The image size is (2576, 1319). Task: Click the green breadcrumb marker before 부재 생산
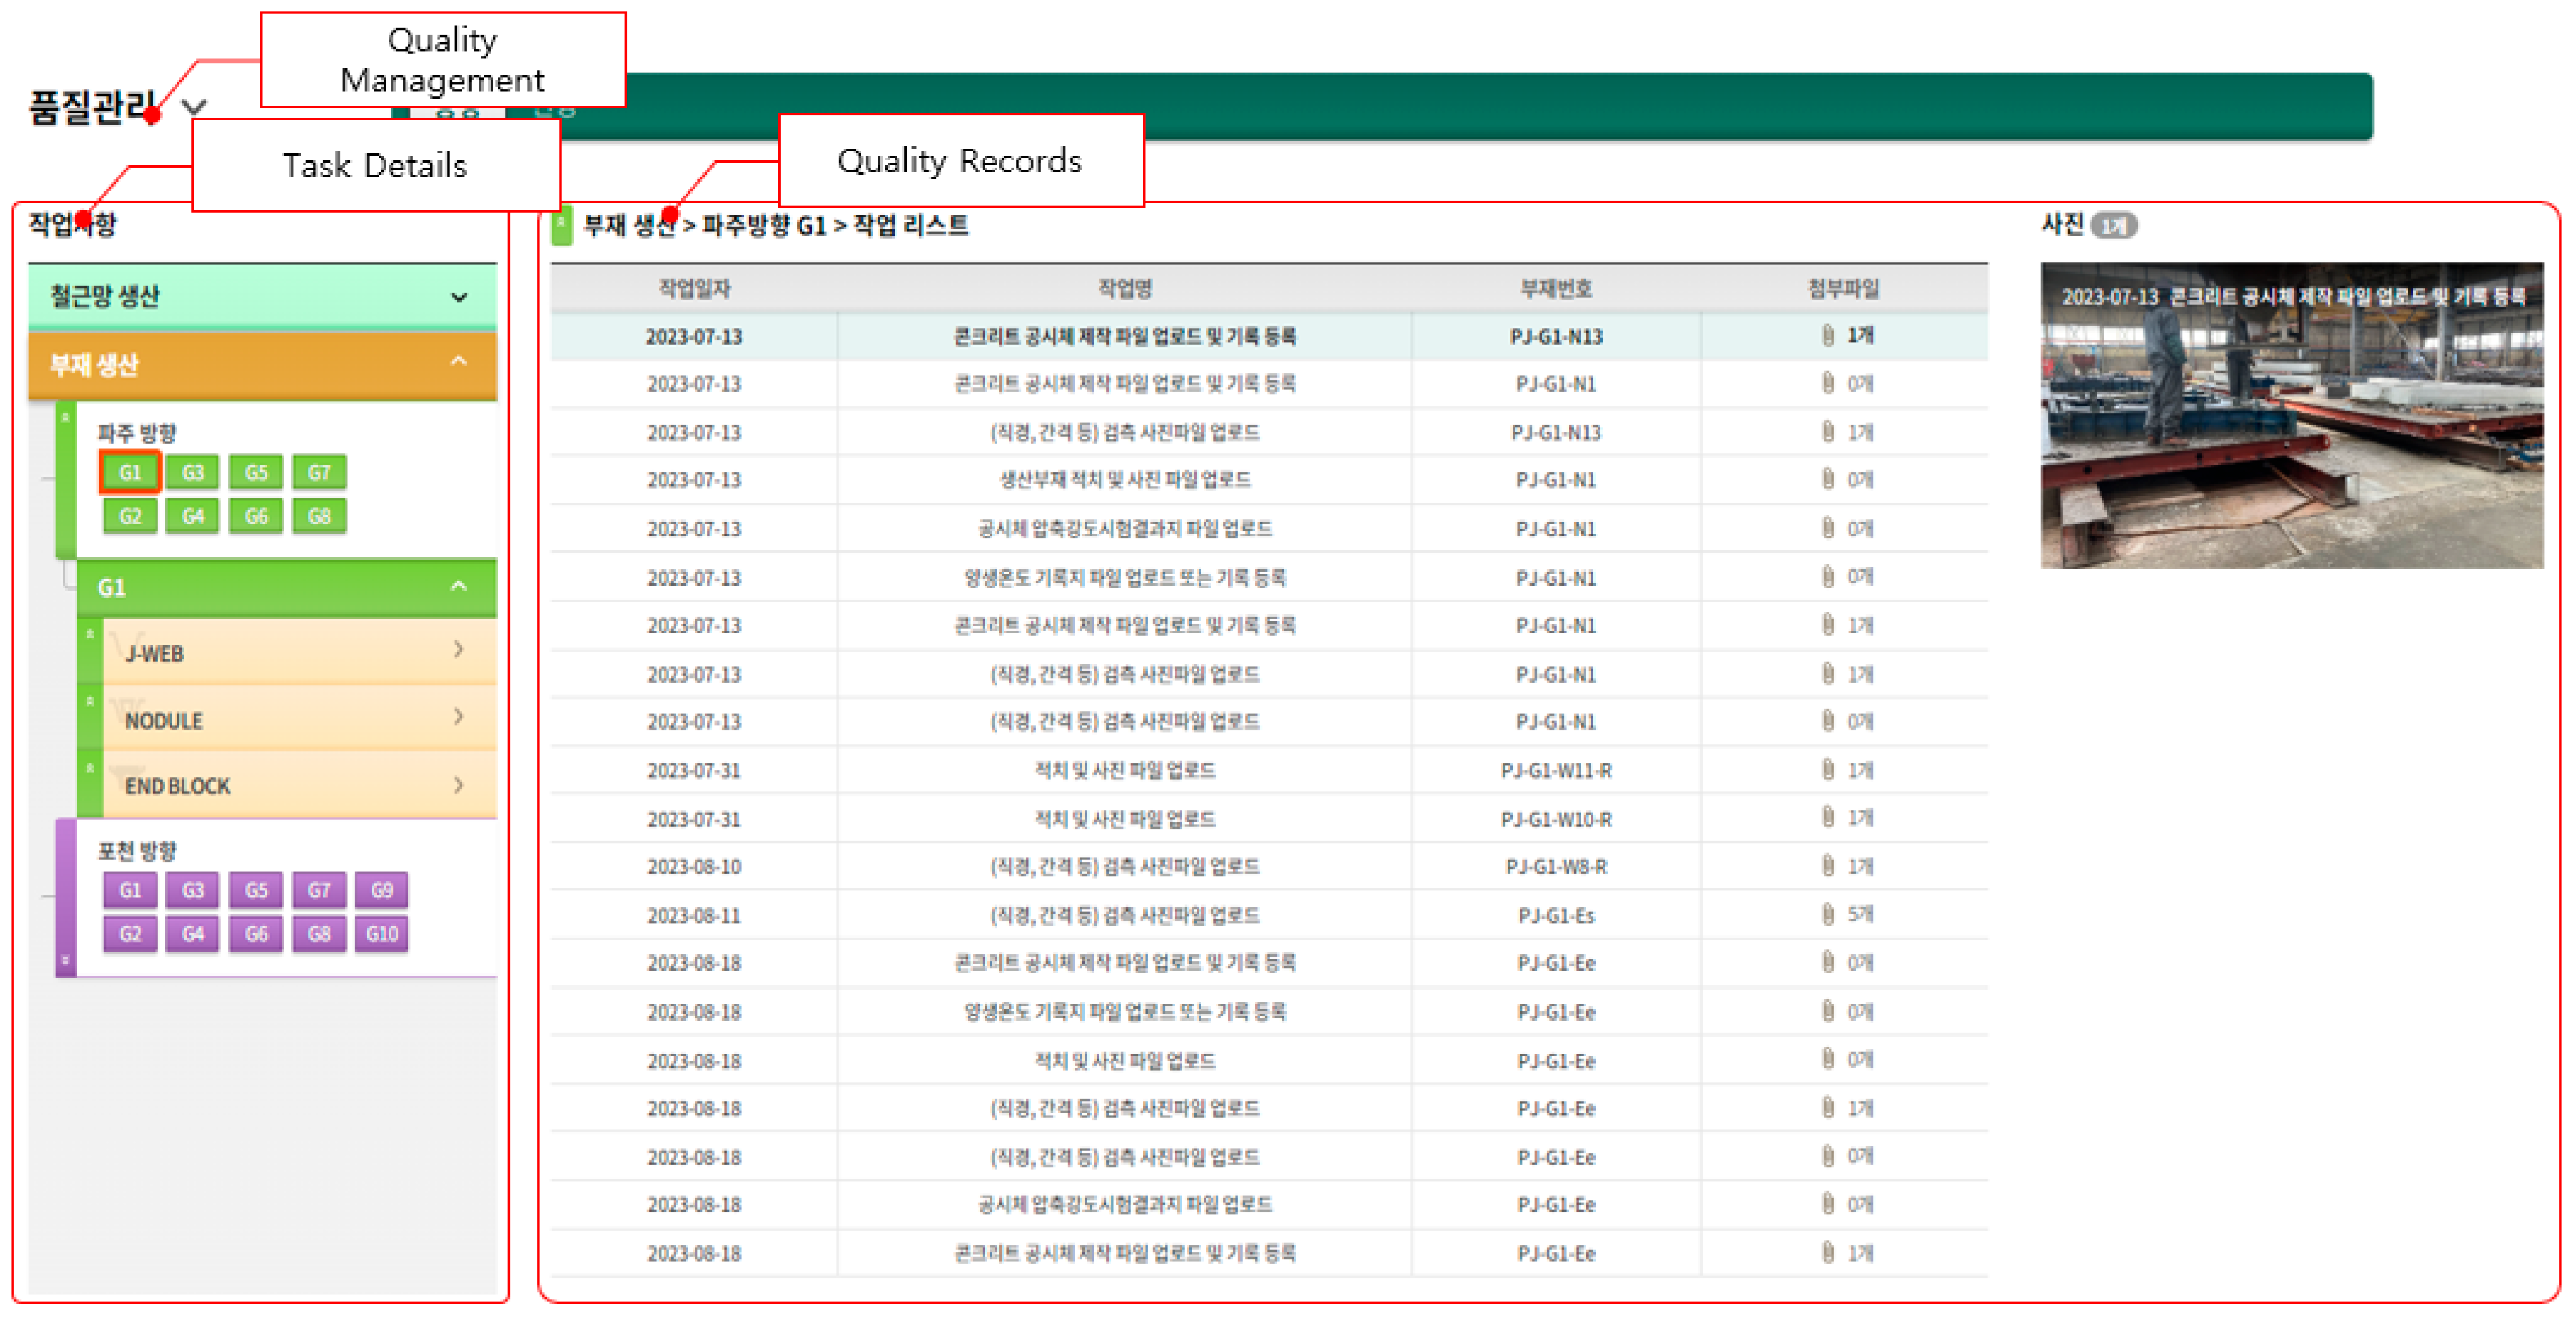pos(562,225)
